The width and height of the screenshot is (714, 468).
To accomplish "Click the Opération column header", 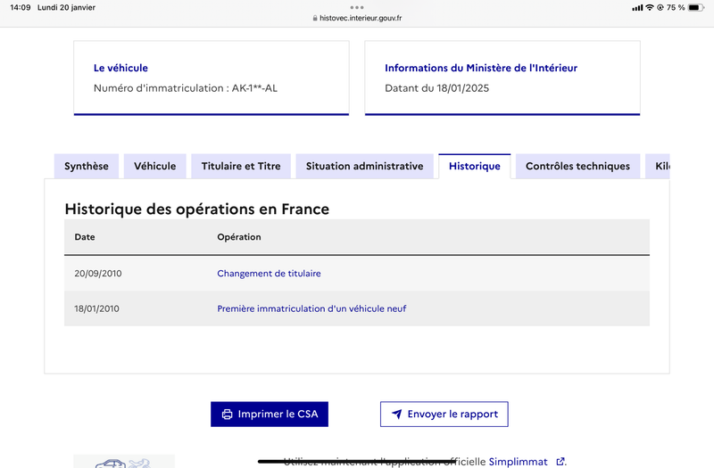I will tap(239, 237).
